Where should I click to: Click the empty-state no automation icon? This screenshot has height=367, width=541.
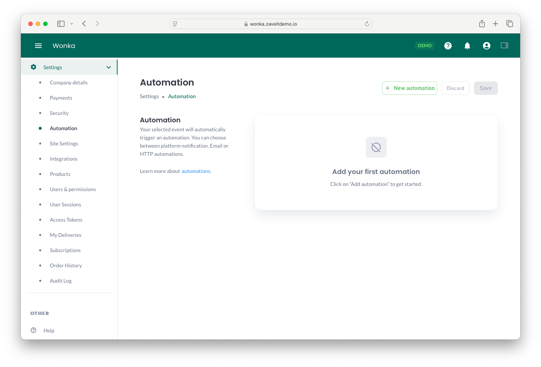pos(376,147)
